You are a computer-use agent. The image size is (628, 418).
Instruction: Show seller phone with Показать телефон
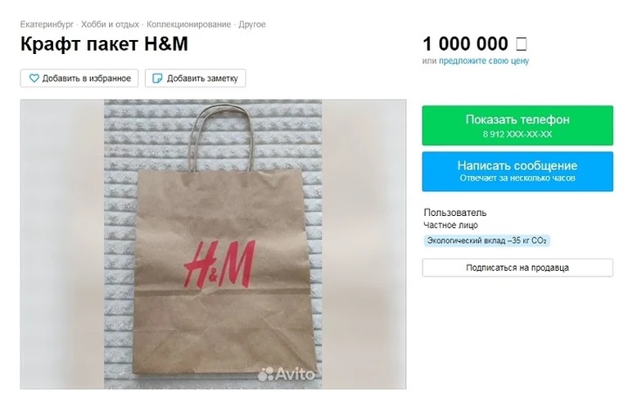517,126
